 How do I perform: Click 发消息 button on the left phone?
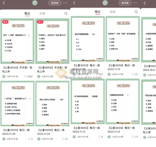(55, 3)
